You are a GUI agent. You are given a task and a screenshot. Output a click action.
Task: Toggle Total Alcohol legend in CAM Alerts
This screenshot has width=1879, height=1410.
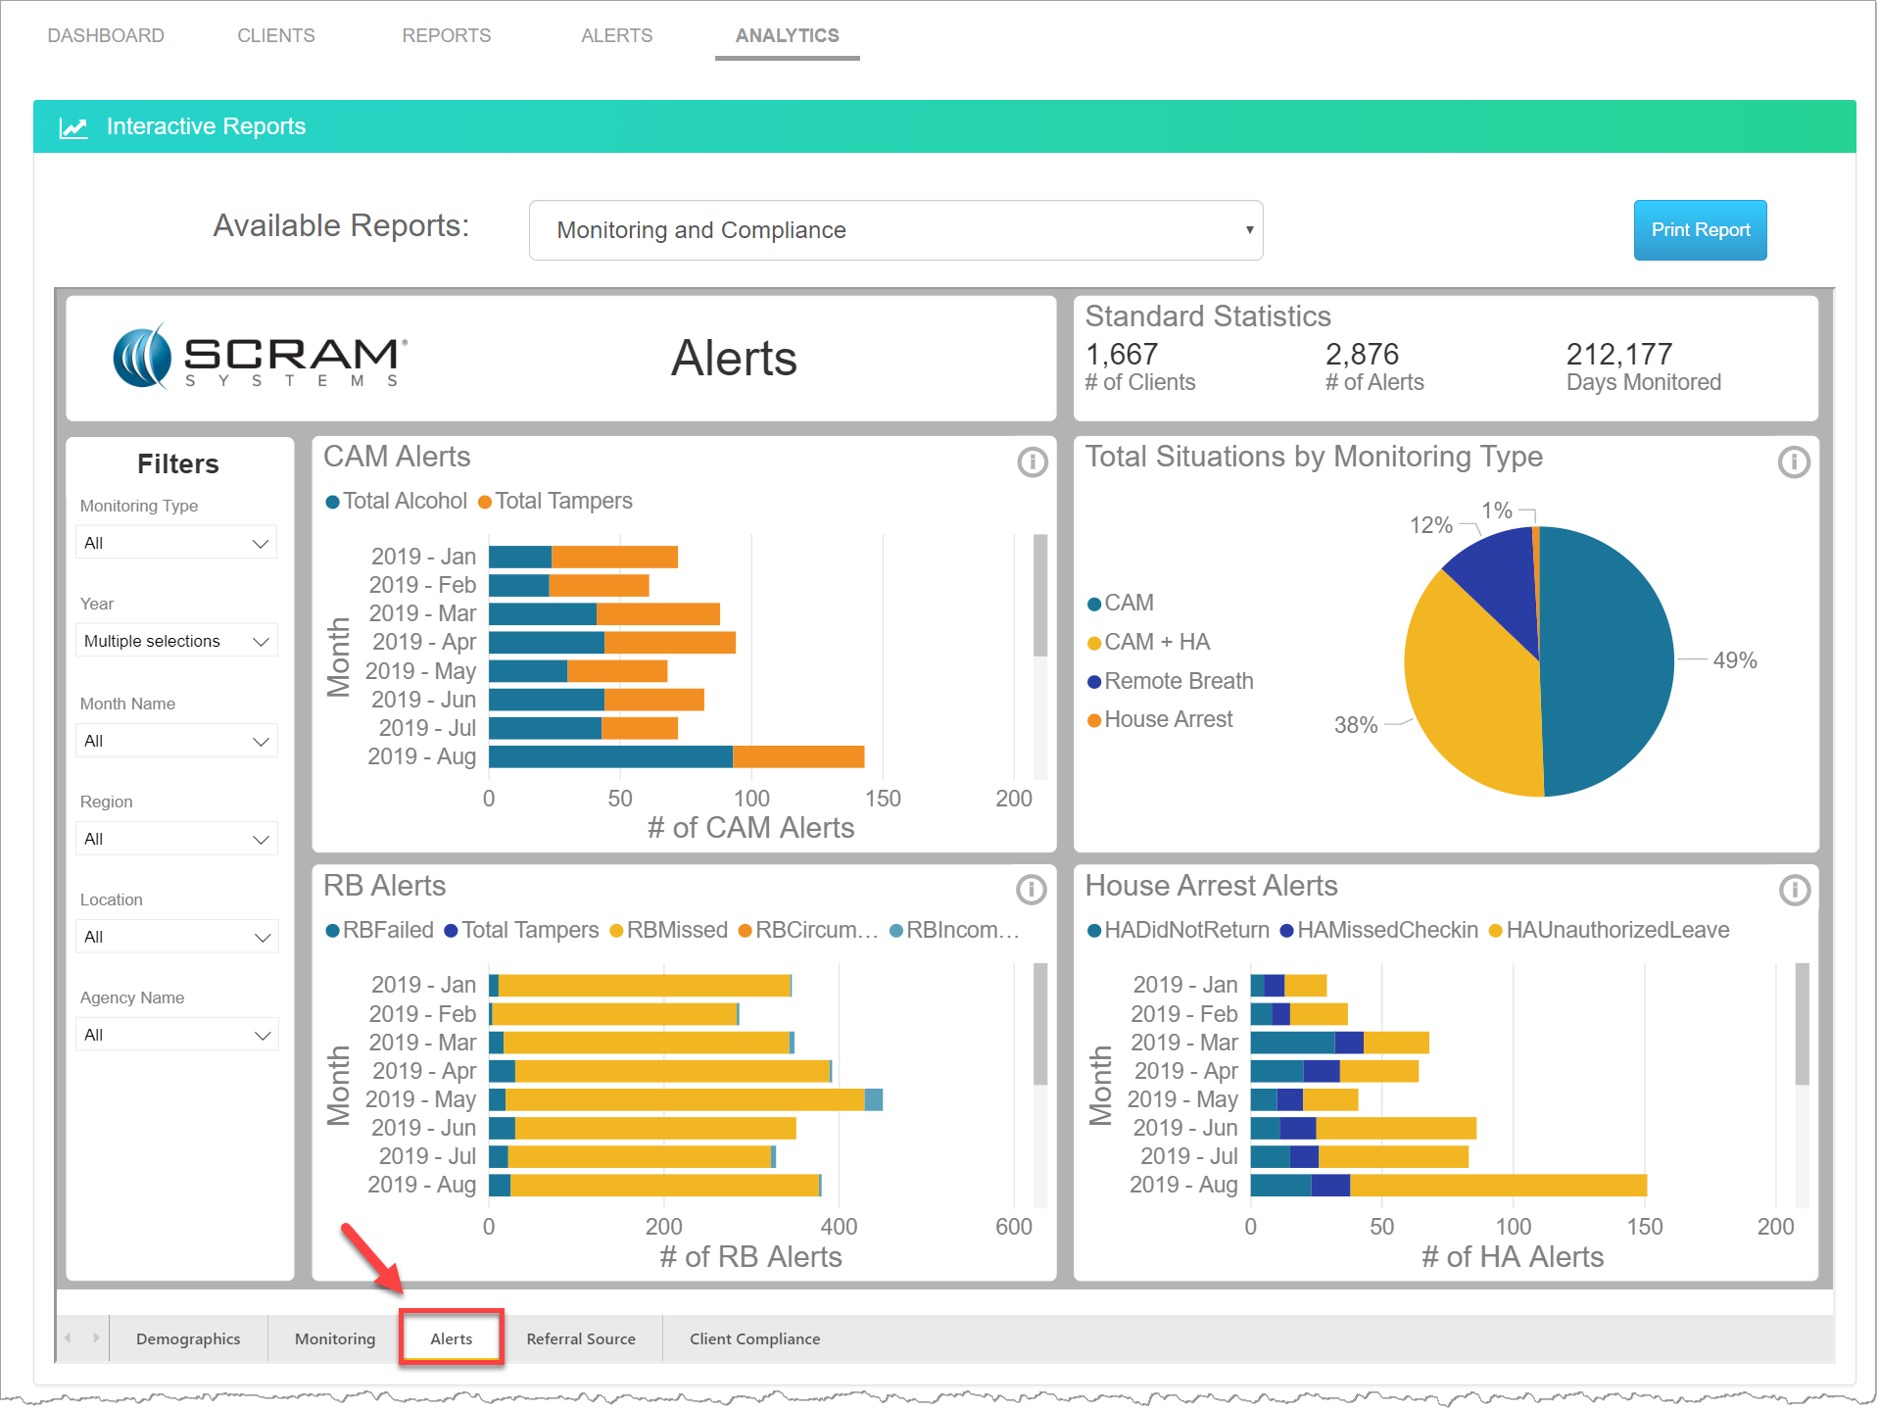[396, 502]
